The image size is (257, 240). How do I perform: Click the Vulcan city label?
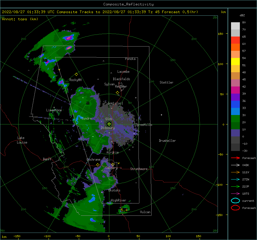coord(145,212)
